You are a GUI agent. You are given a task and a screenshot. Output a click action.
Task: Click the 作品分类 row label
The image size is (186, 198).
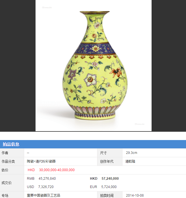click(8, 161)
